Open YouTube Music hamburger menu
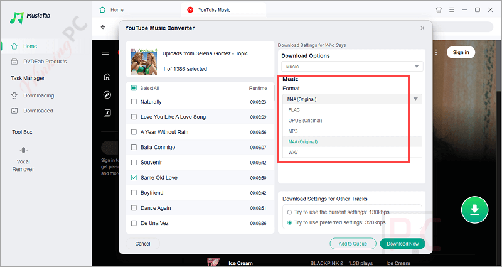Image resolution: width=502 pixels, height=267 pixels. click(x=105, y=52)
